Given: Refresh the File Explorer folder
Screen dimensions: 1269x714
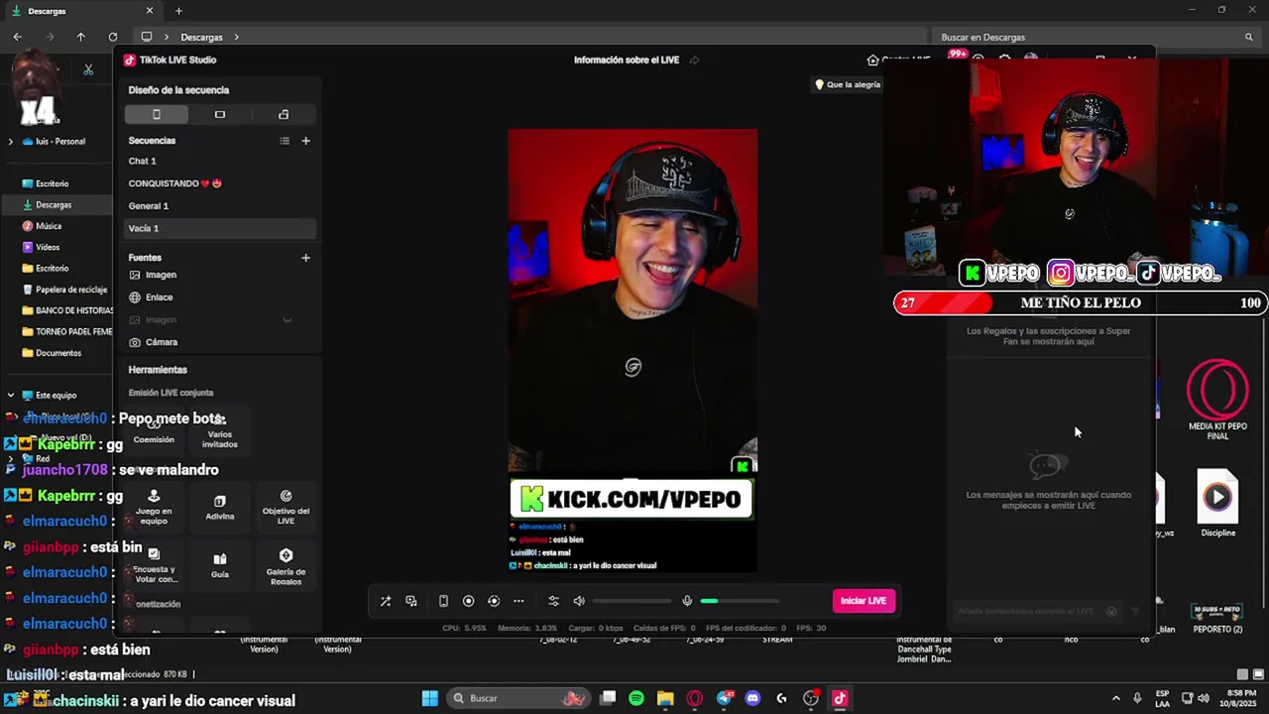Looking at the screenshot, I should pos(112,37).
